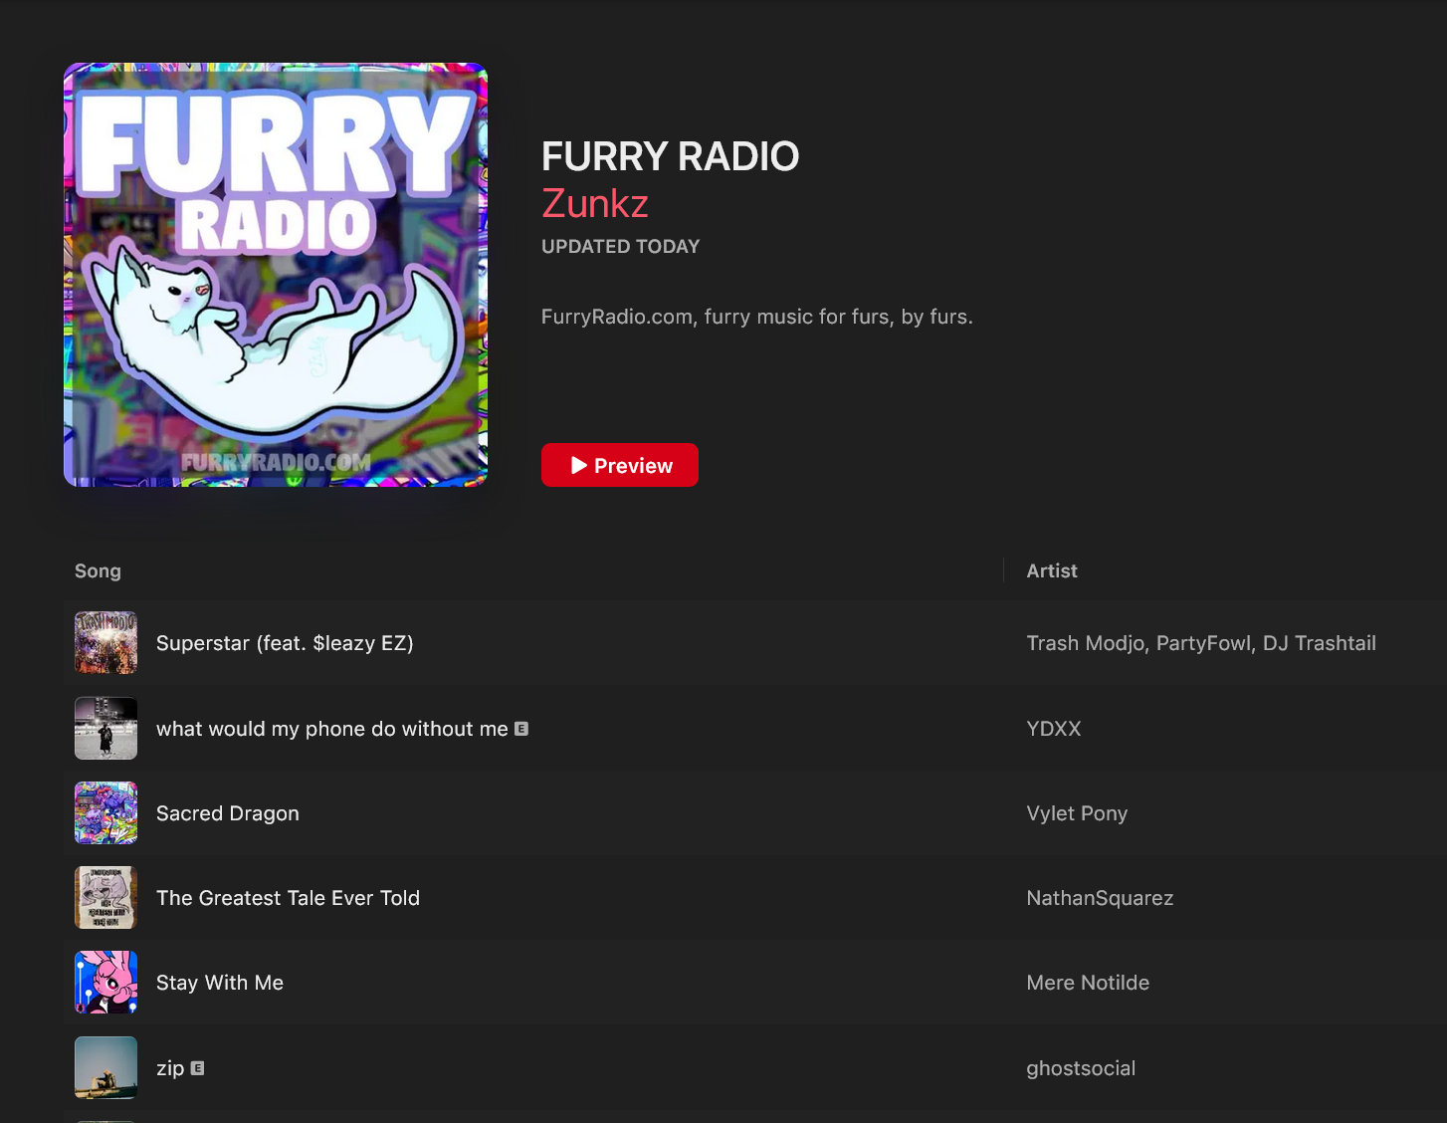Click the Stay With Me album artwork
Viewport: 1447px width, 1123px height.
105,982
